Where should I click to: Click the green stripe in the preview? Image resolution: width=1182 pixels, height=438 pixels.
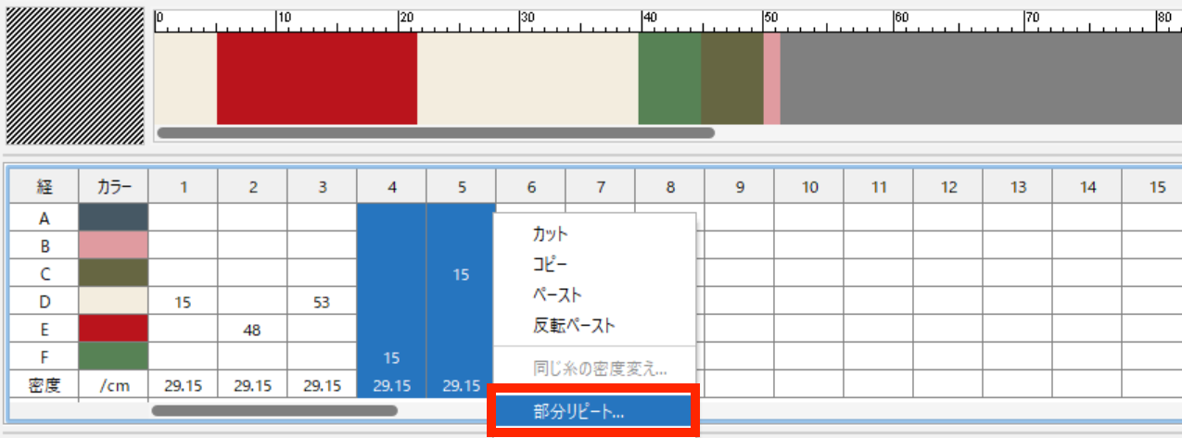tap(669, 78)
